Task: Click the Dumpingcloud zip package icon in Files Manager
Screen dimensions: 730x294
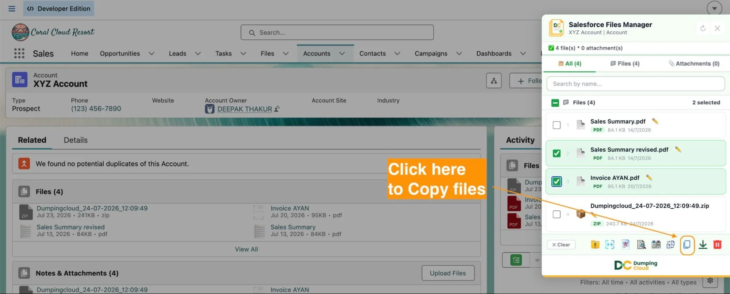Action: (581, 214)
